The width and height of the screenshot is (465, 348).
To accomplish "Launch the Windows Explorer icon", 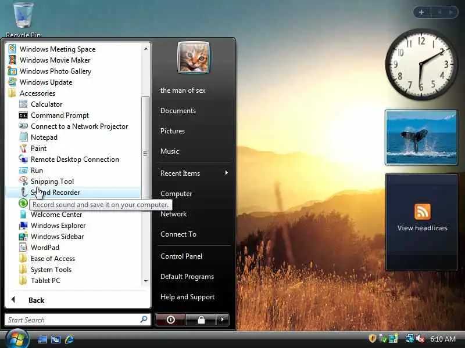I will [23, 225].
